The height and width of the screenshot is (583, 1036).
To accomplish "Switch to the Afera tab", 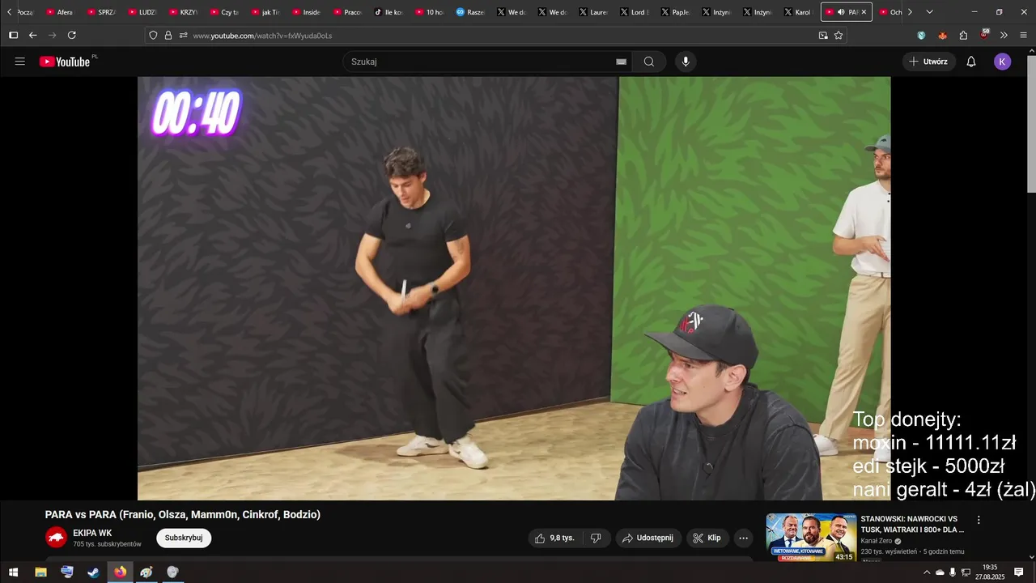I will tap(61, 12).
